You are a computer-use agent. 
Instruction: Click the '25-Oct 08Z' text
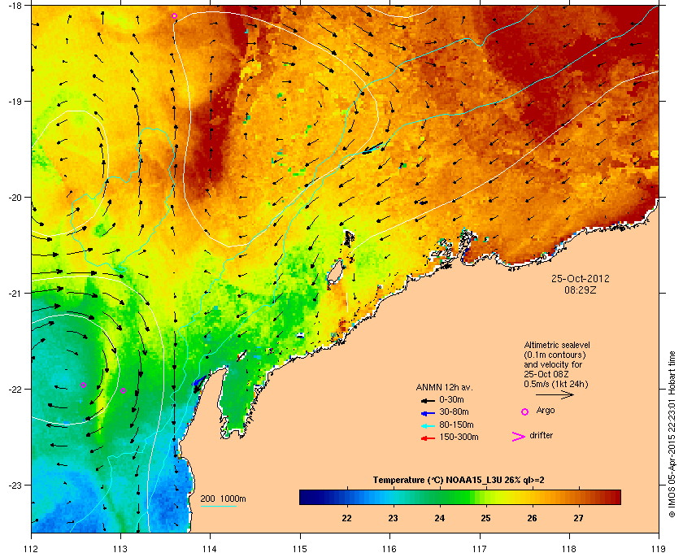click(546, 374)
